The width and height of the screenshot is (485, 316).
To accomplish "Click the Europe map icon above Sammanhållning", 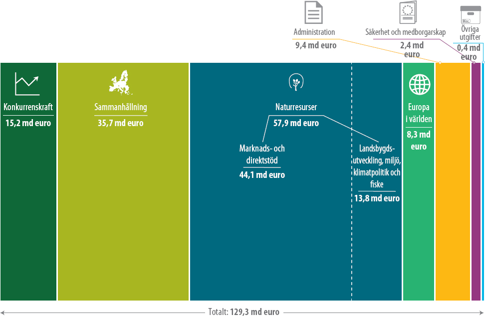I will 121,82.
